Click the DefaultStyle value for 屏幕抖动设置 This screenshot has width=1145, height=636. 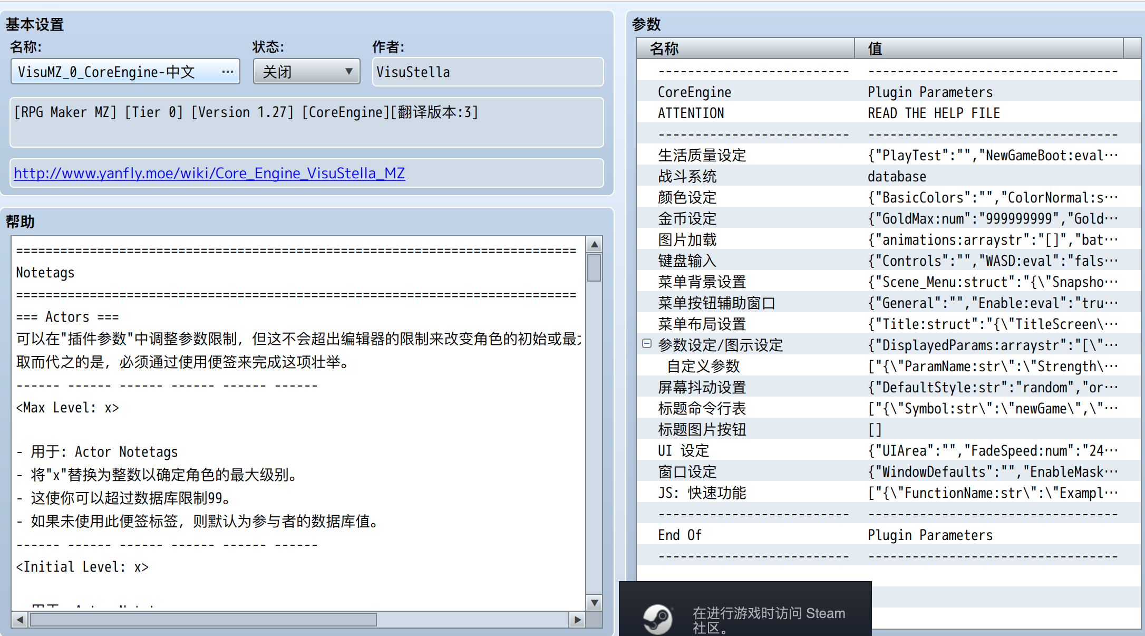click(x=993, y=388)
